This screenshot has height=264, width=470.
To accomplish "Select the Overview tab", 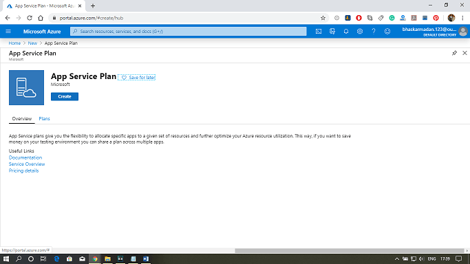I will [22, 118].
